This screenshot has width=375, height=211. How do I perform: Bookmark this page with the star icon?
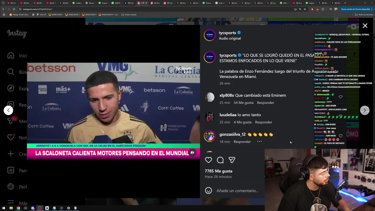[x=305, y=9]
